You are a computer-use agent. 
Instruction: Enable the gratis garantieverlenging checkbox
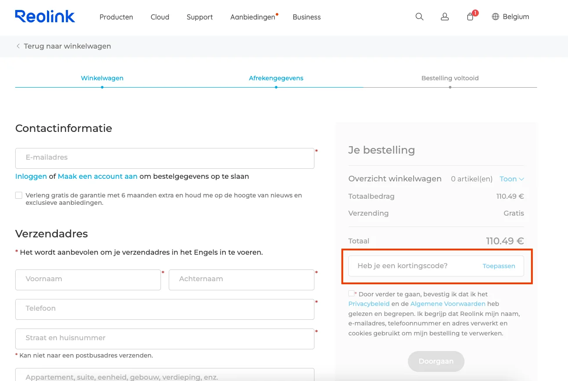[x=19, y=195]
